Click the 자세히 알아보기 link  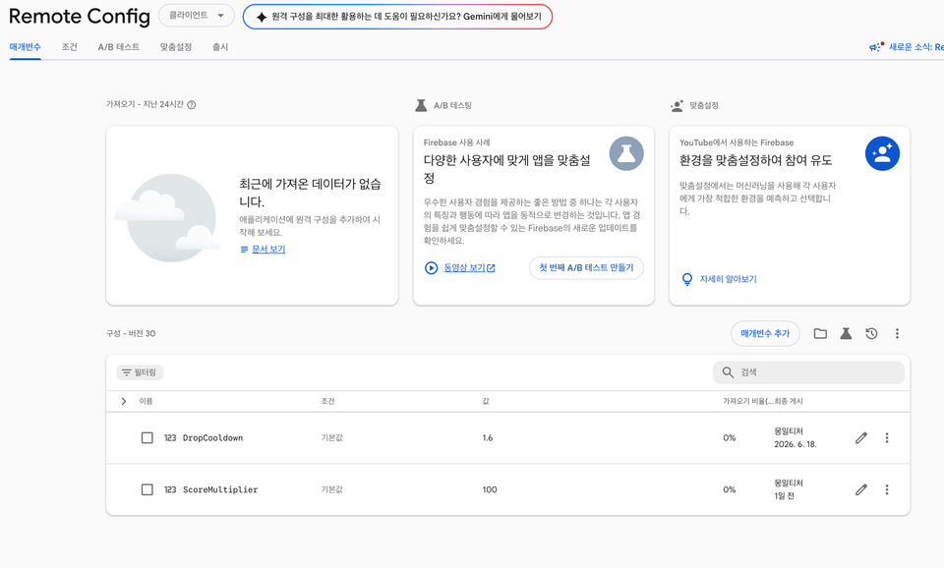[728, 279]
